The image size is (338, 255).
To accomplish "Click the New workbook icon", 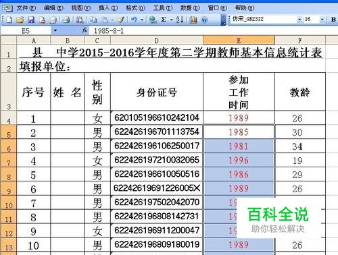I will click(x=9, y=20).
